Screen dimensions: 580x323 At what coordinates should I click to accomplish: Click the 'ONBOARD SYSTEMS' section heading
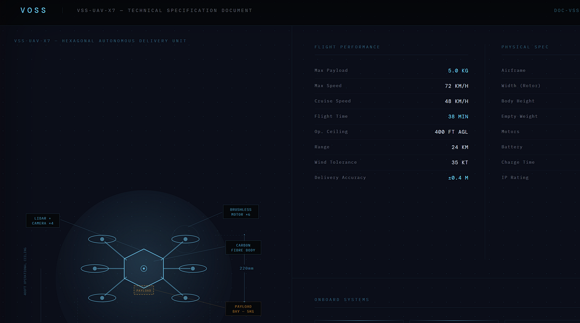point(342,300)
